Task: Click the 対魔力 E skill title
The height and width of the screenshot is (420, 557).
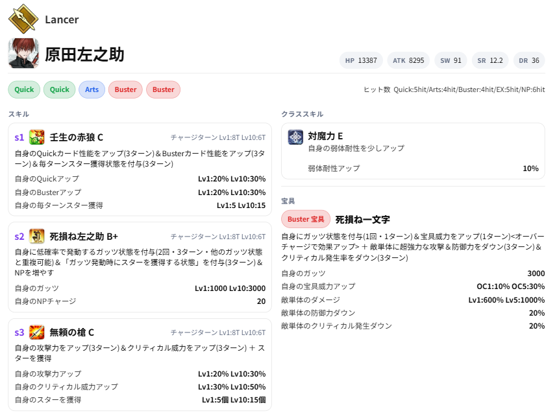Action: (x=325, y=136)
